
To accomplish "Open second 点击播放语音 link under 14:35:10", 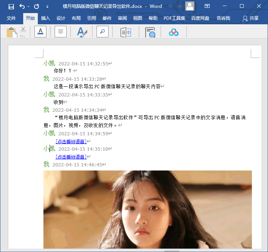I will point(71,157).
